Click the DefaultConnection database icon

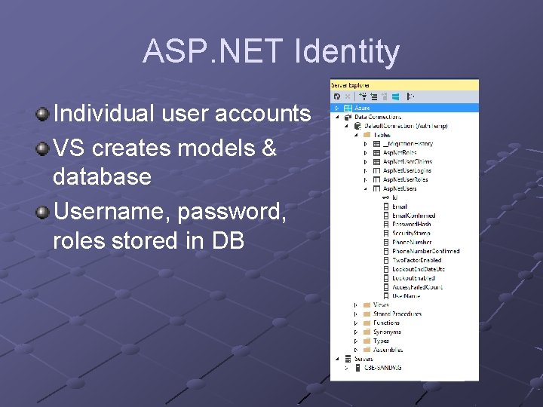tap(357, 126)
